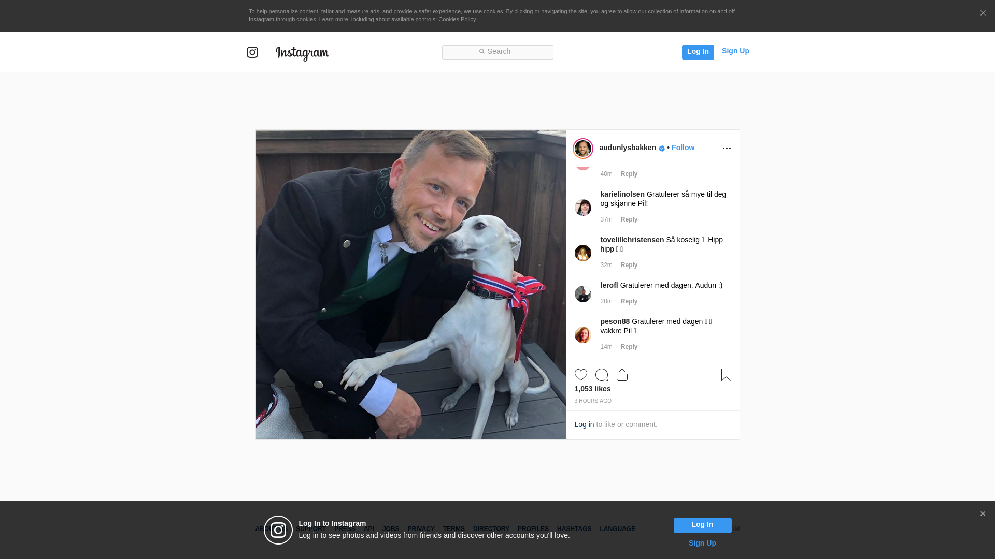Image resolution: width=995 pixels, height=559 pixels.
Task: Open tovelillchristensen's profile
Action: click(632, 240)
